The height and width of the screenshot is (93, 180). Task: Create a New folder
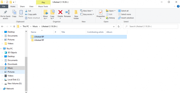coord(76,15)
